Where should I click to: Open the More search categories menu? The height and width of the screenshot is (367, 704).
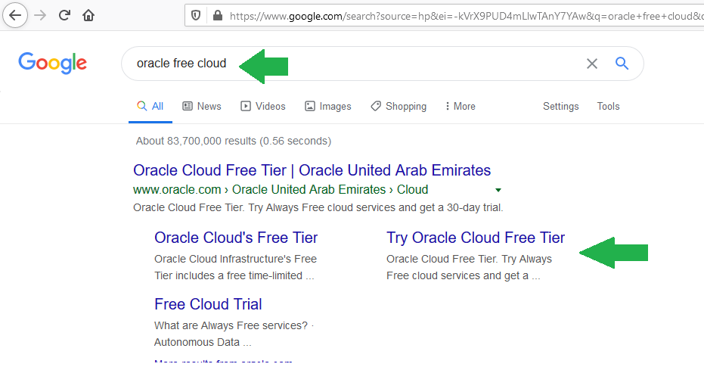click(461, 107)
